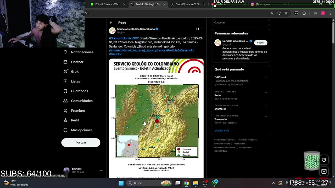Viewport: 335px width, 188px height.
Task: Open the Tremenda trending topic
Action: click(x=220, y=119)
